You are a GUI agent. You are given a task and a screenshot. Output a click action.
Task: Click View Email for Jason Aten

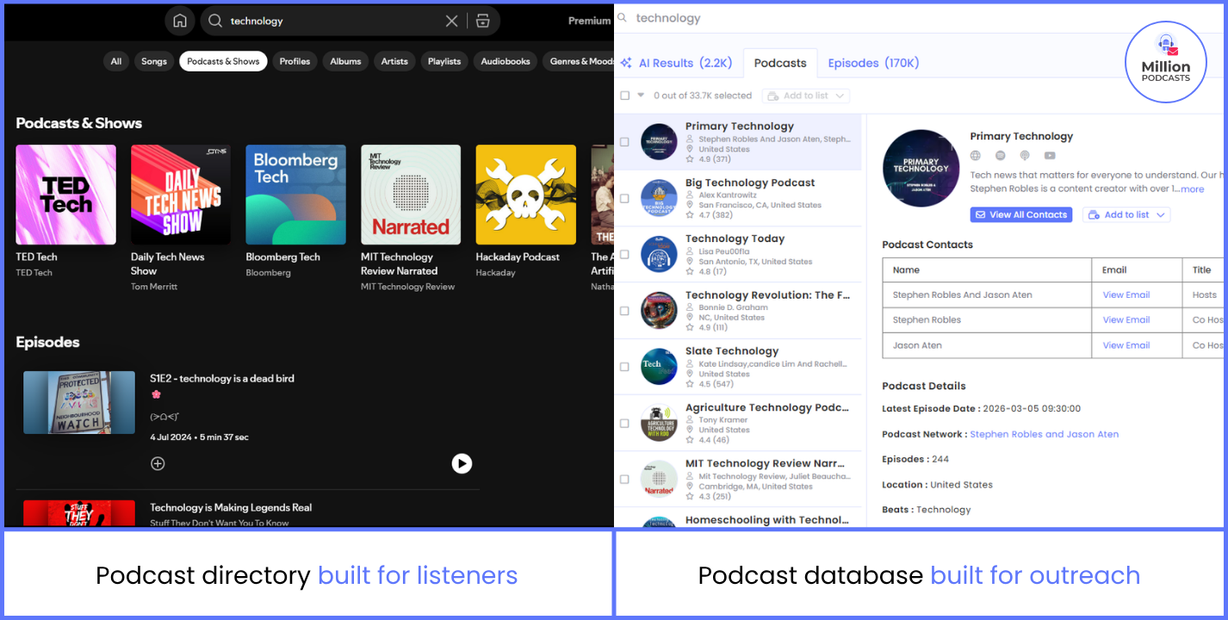1126,345
